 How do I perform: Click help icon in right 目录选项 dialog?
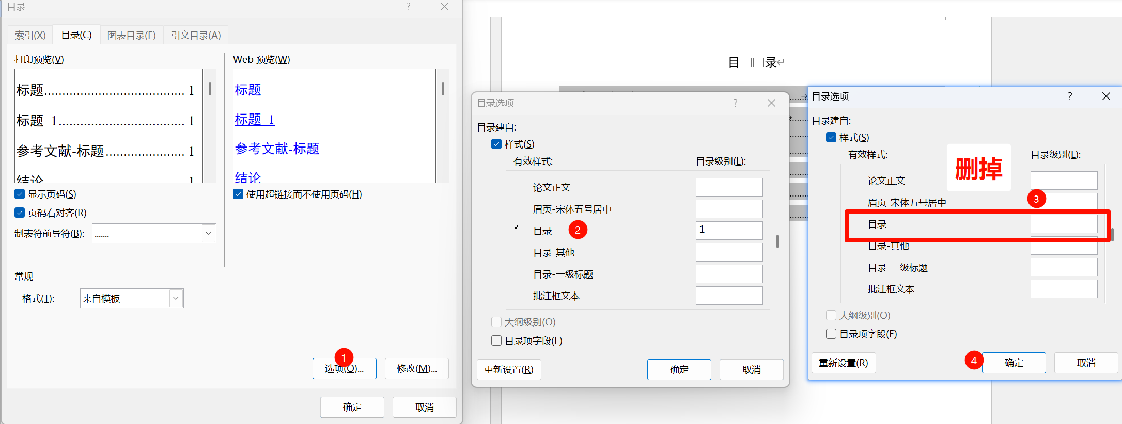tap(1069, 96)
